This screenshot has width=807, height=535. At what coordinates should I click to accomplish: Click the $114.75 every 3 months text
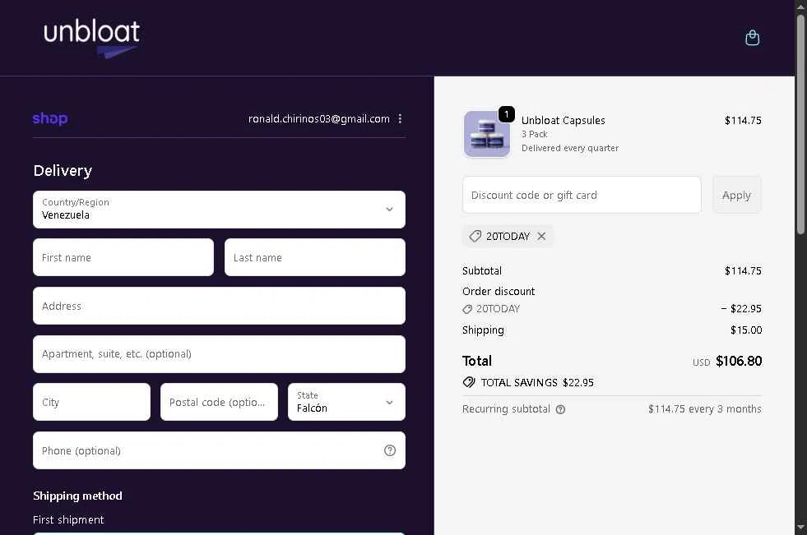point(704,409)
